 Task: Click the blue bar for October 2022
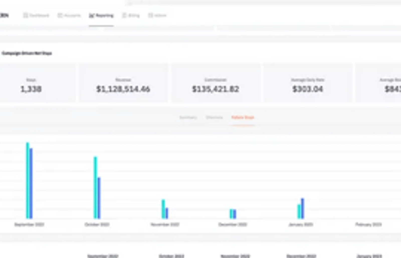point(99,198)
